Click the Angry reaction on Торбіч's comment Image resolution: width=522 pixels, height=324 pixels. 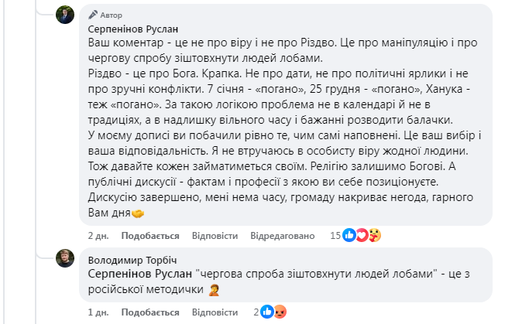pyautogui.click(x=279, y=312)
